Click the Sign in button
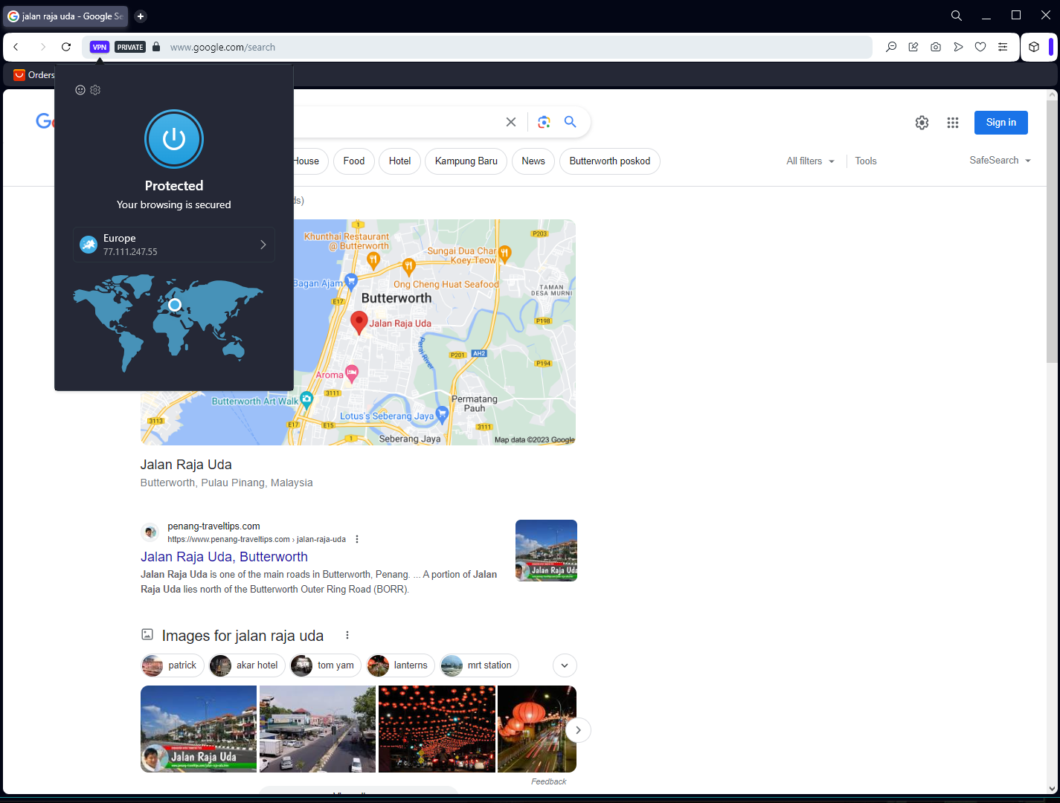This screenshot has height=803, width=1060. pos(1001,123)
